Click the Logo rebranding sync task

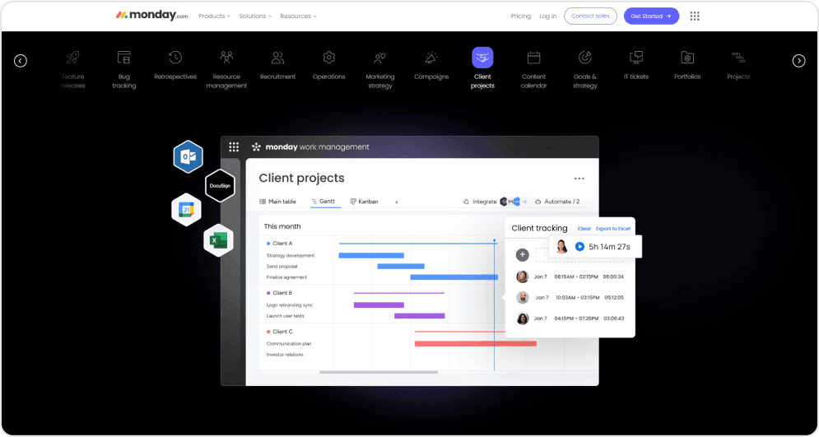pos(290,305)
